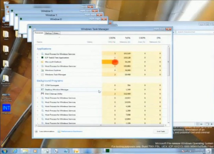Click the Less Information label
214x154 pixels.
[47, 132]
